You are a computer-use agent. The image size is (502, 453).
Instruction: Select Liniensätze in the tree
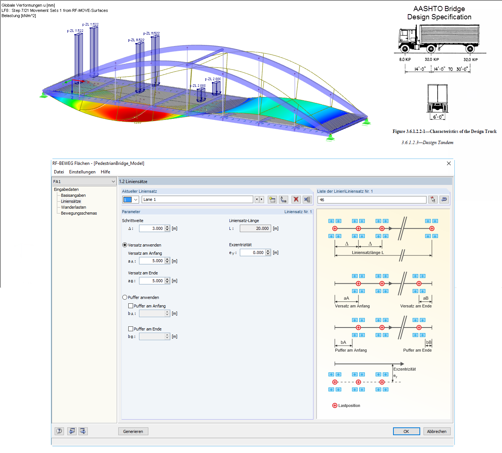click(71, 201)
